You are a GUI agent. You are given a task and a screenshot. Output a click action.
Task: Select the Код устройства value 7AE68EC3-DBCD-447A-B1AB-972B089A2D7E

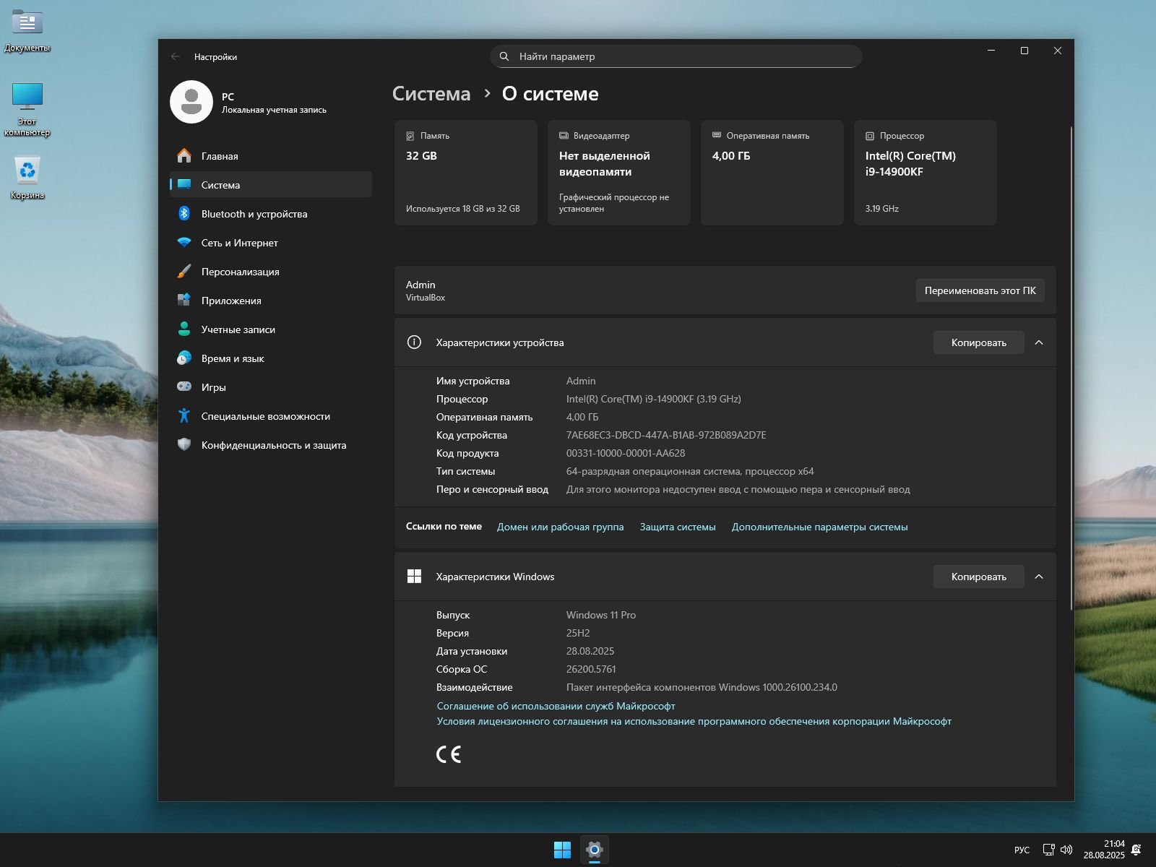(x=666, y=435)
